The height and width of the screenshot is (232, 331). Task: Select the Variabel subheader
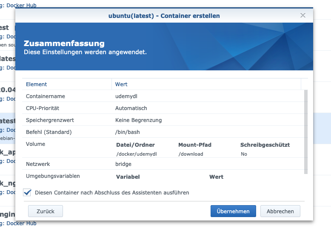point(128,177)
